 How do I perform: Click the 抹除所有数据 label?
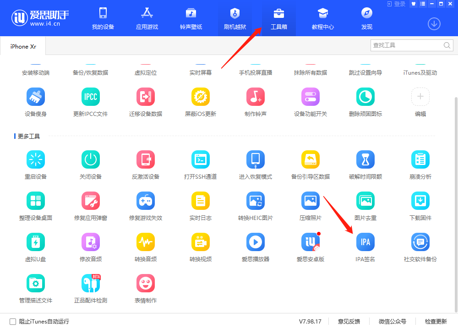tap(311, 73)
